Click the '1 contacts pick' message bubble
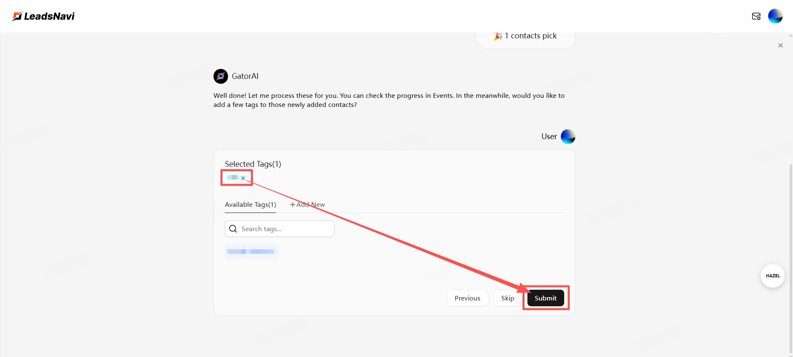Image resolution: width=793 pixels, height=357 pixels. (525, 38)
